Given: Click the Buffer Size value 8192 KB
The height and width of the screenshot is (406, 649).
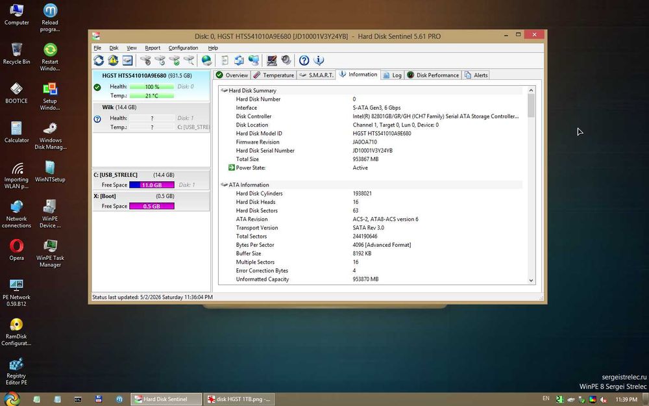Looking at the screenshot, I should click(x=362, y=253).
